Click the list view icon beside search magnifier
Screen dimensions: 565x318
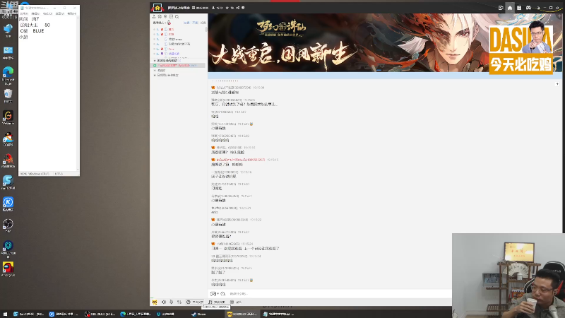tap(171, 16)
